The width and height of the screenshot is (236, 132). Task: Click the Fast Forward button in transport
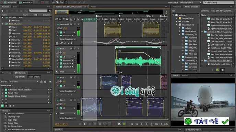pyautogui.click(x=105, y=124)
